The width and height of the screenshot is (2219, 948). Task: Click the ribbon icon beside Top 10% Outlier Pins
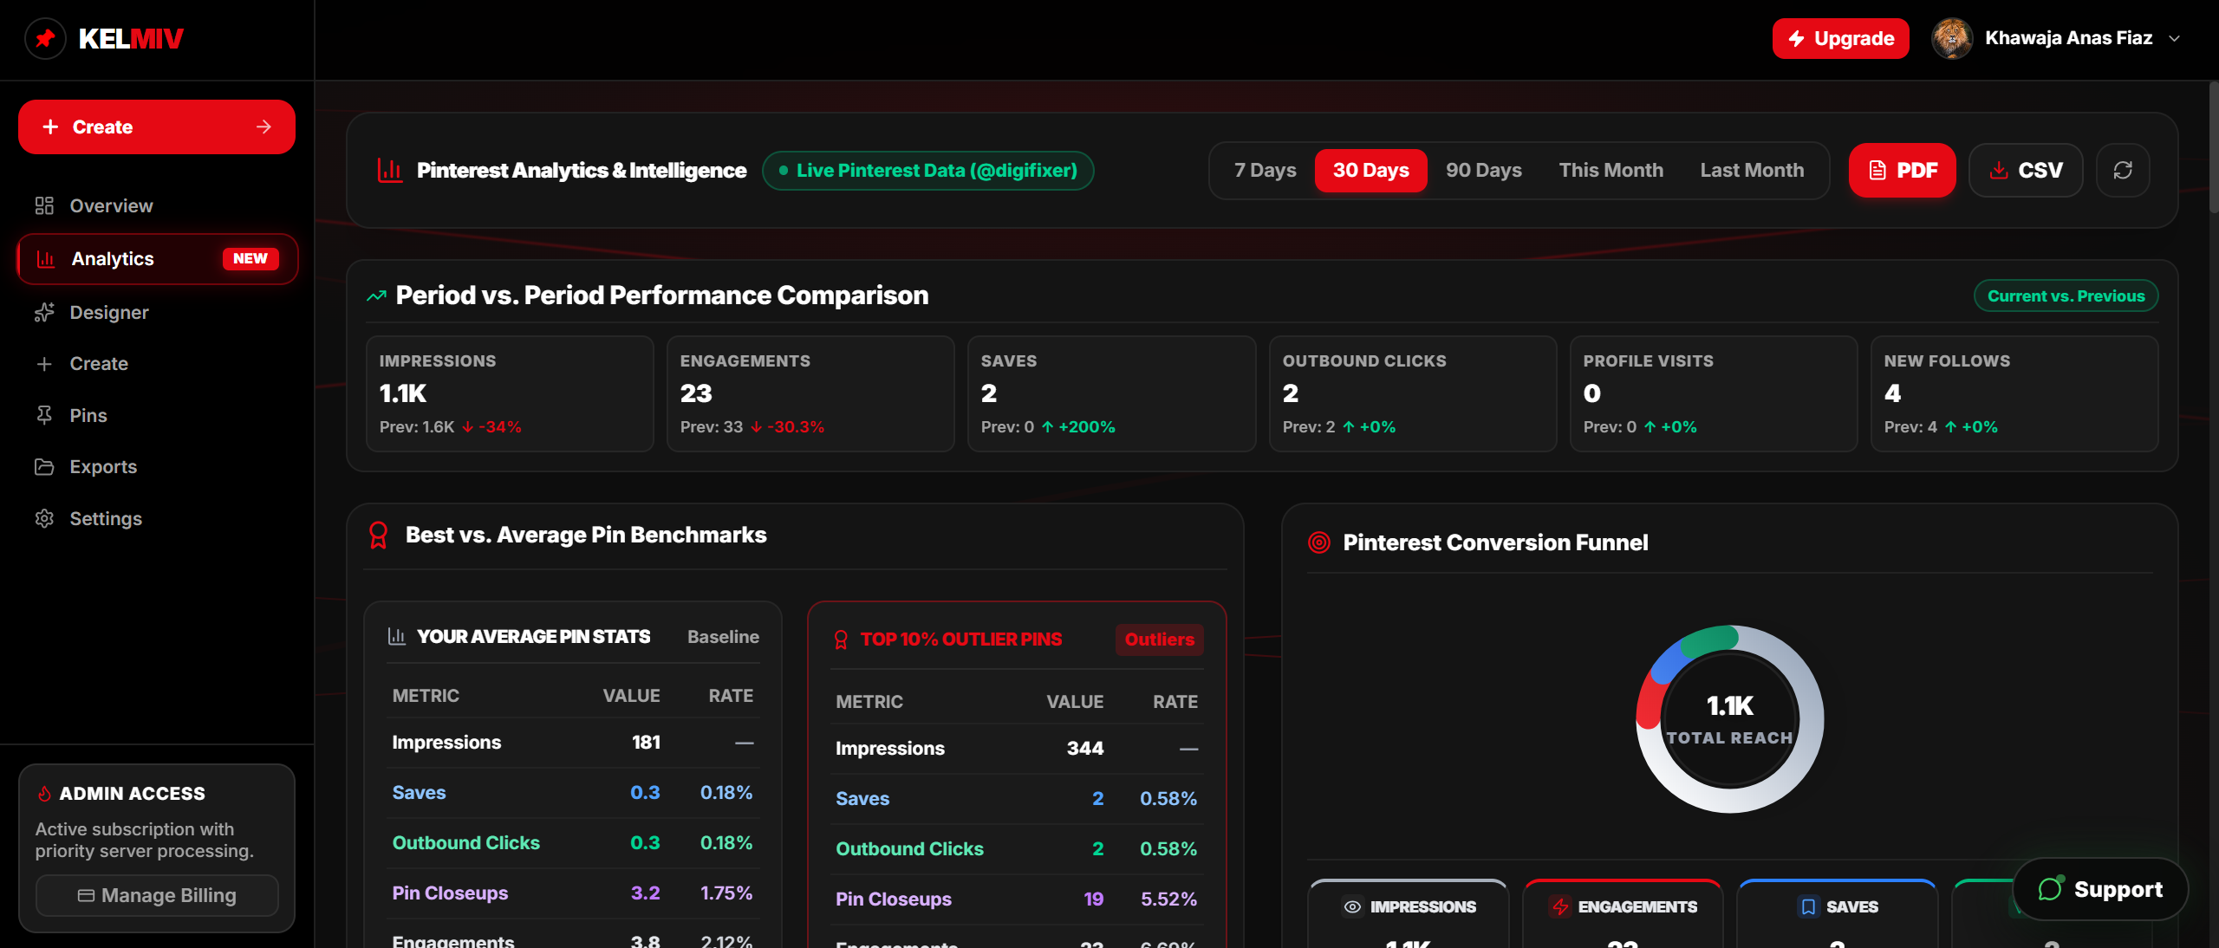841,640
